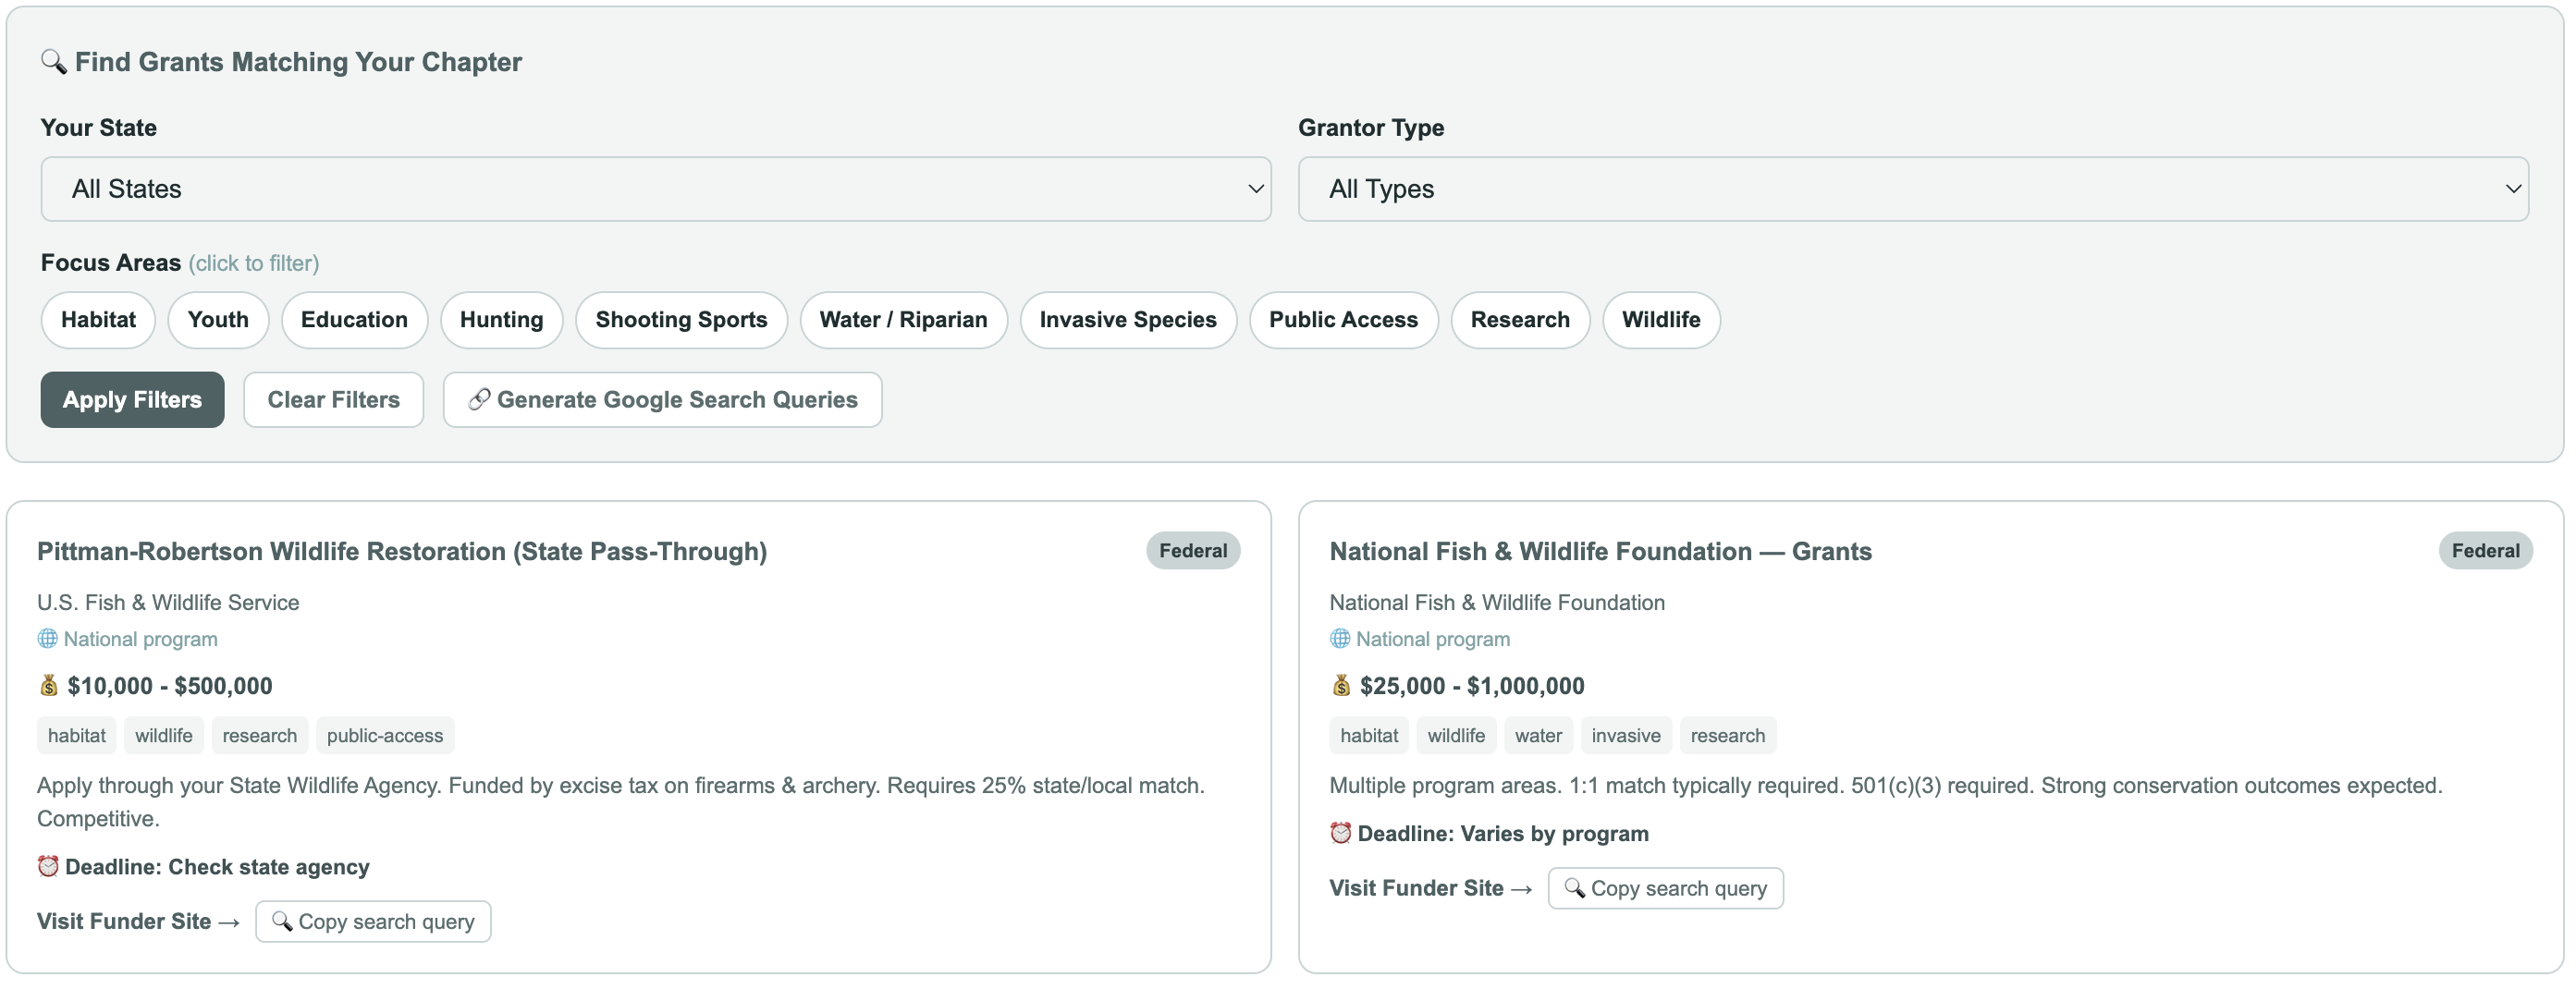Image resolution: width=2576 pixels, height=989 pixels.
Task: Open the Grantor Type dropdown
Action: point(1913,189)
